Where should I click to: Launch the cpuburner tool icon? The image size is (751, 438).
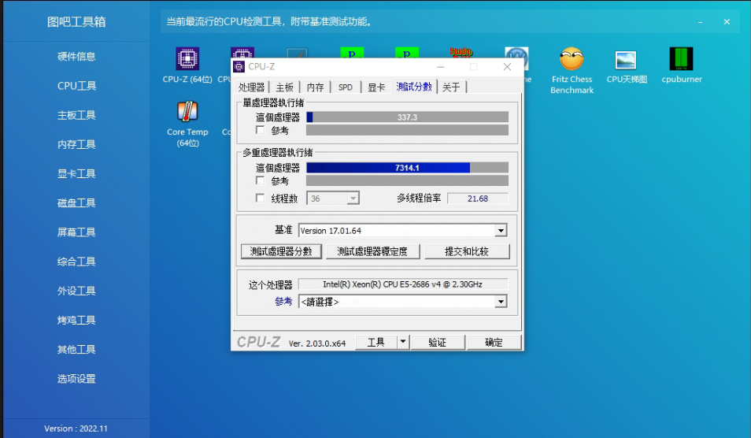681,59
